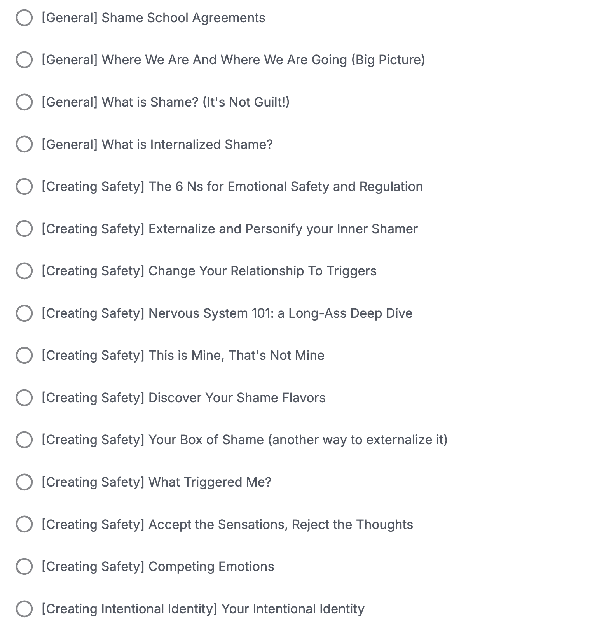Open Accept the Sensations, Reject the Thoughts
The width and height of the screenshot is (590, 634).
pos(227,524)
